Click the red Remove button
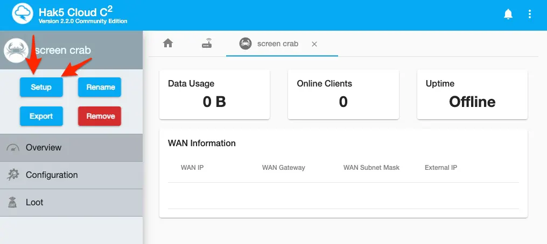 pyautogui.click(x=100, y=116)
